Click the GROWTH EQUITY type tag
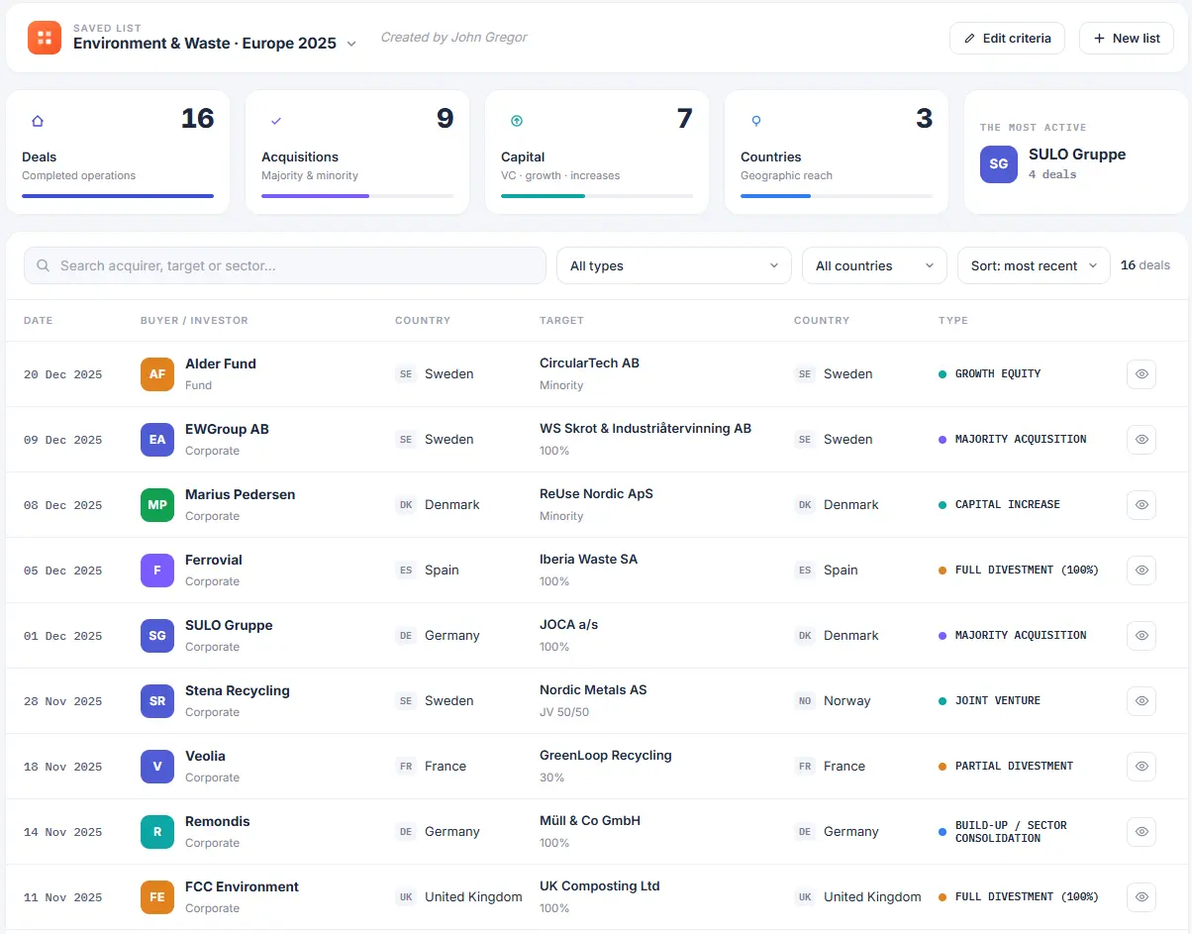The width and height of the screenshot is (1192, 934). click(990, 374)
